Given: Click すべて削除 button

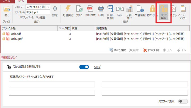Looking at the screenshot, I should [x=151, y=50].
